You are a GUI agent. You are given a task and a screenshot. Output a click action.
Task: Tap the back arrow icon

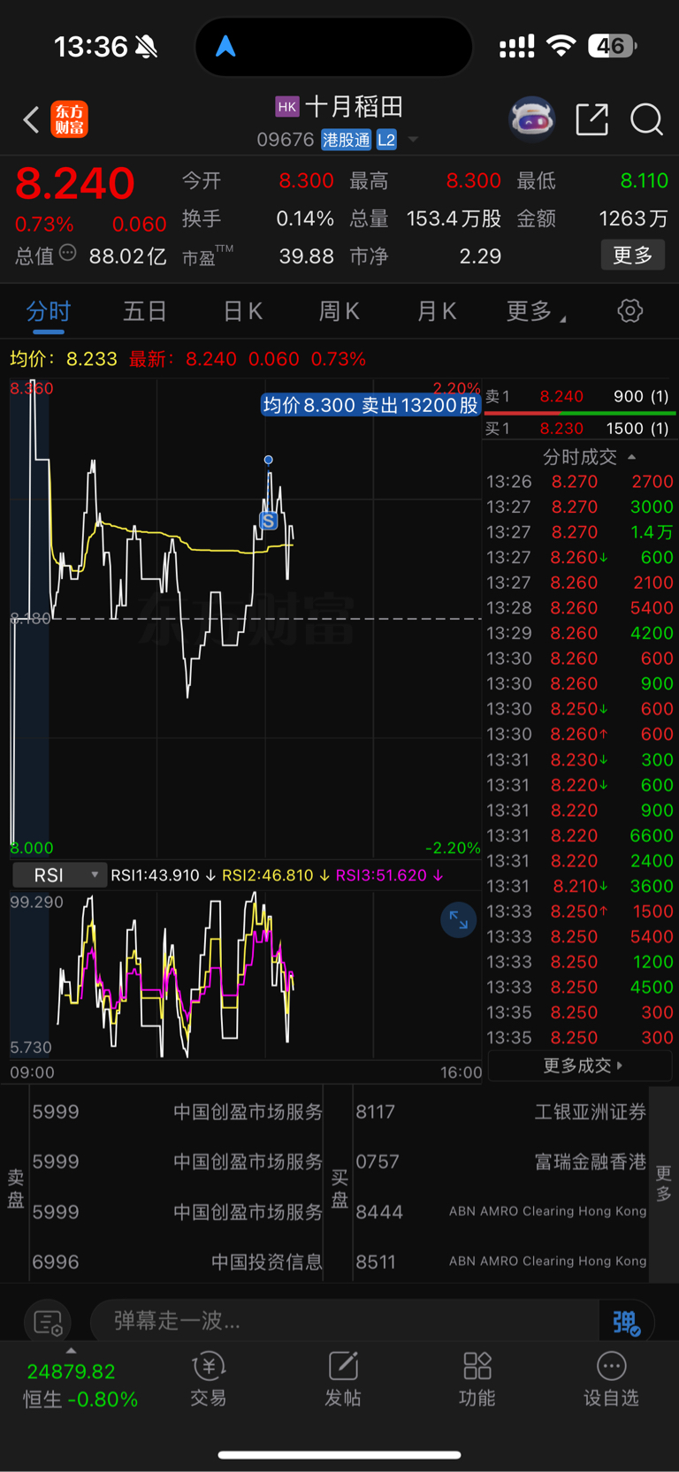click(31, 119)
